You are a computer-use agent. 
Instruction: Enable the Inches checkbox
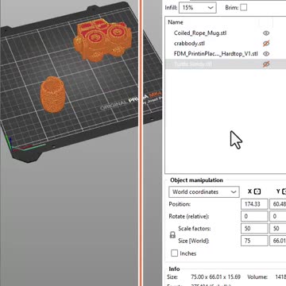point(174,253)
